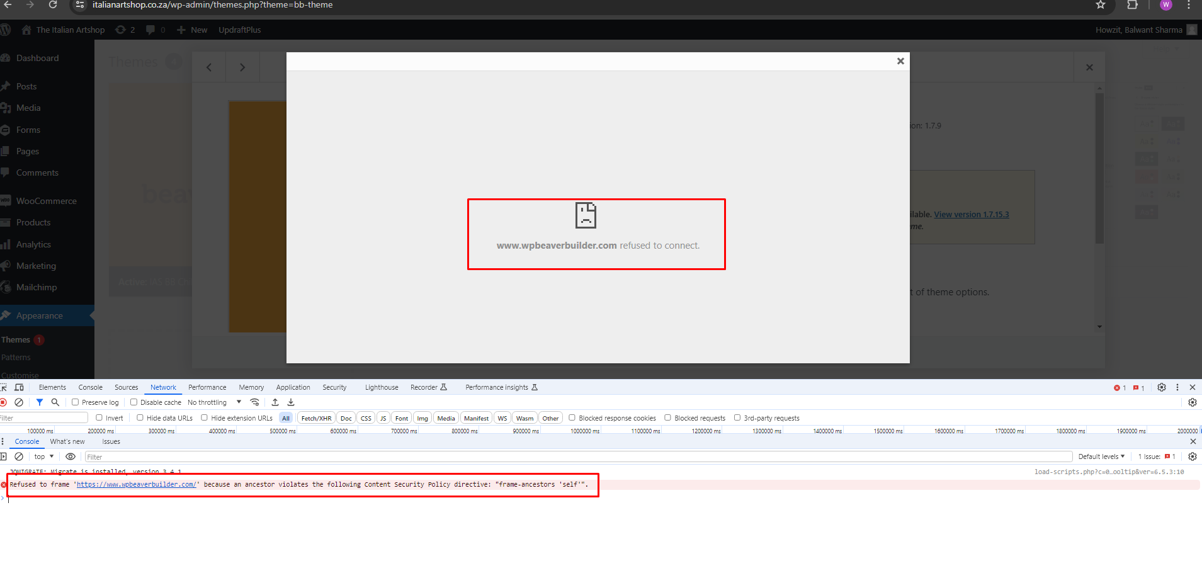This screenshot has height=578, width=1202.
Task: Toggle the network filter funnel icon
Action: point(40,402)
